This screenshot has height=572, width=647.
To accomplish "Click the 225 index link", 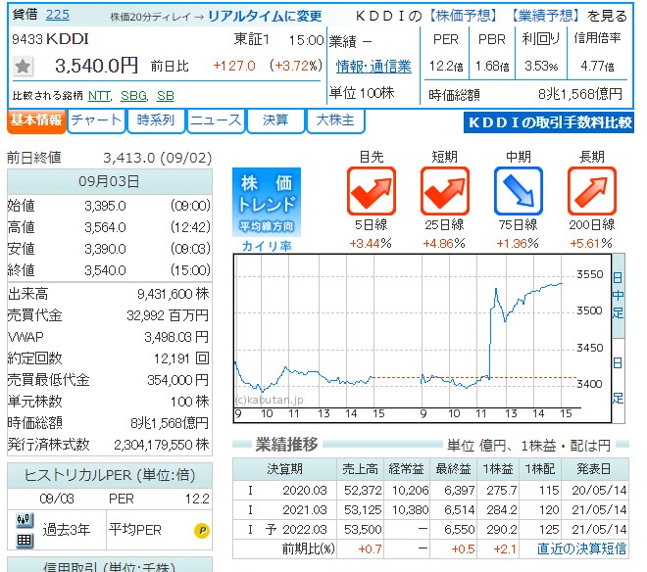I will [58, 15].
